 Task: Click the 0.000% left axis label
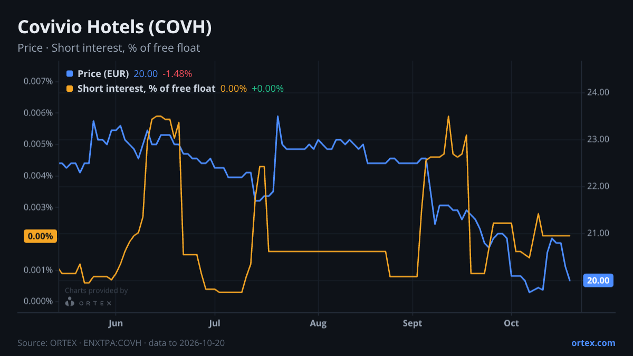(38, 301)
